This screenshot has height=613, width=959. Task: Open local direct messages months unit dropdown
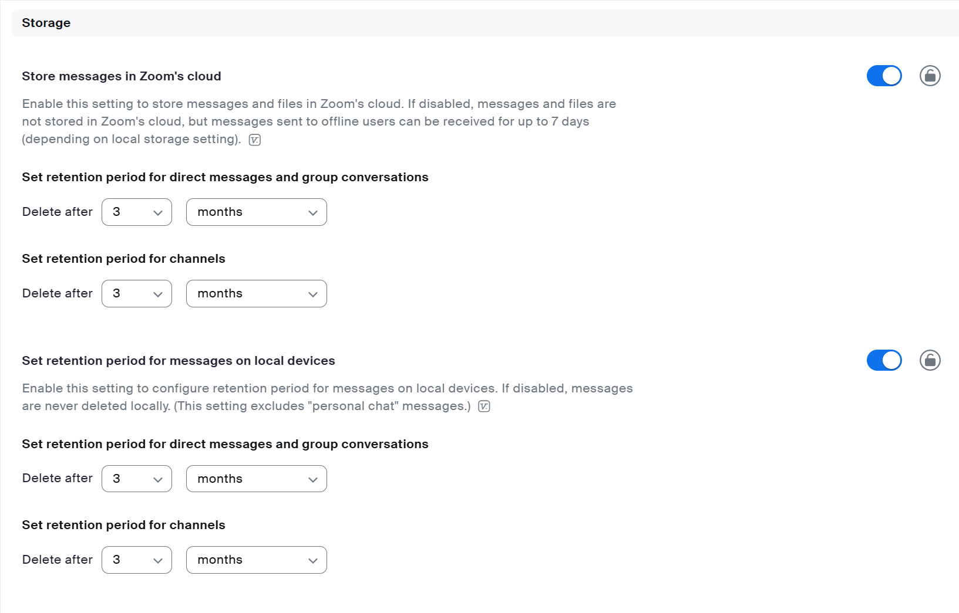click(x=257, y=479)
